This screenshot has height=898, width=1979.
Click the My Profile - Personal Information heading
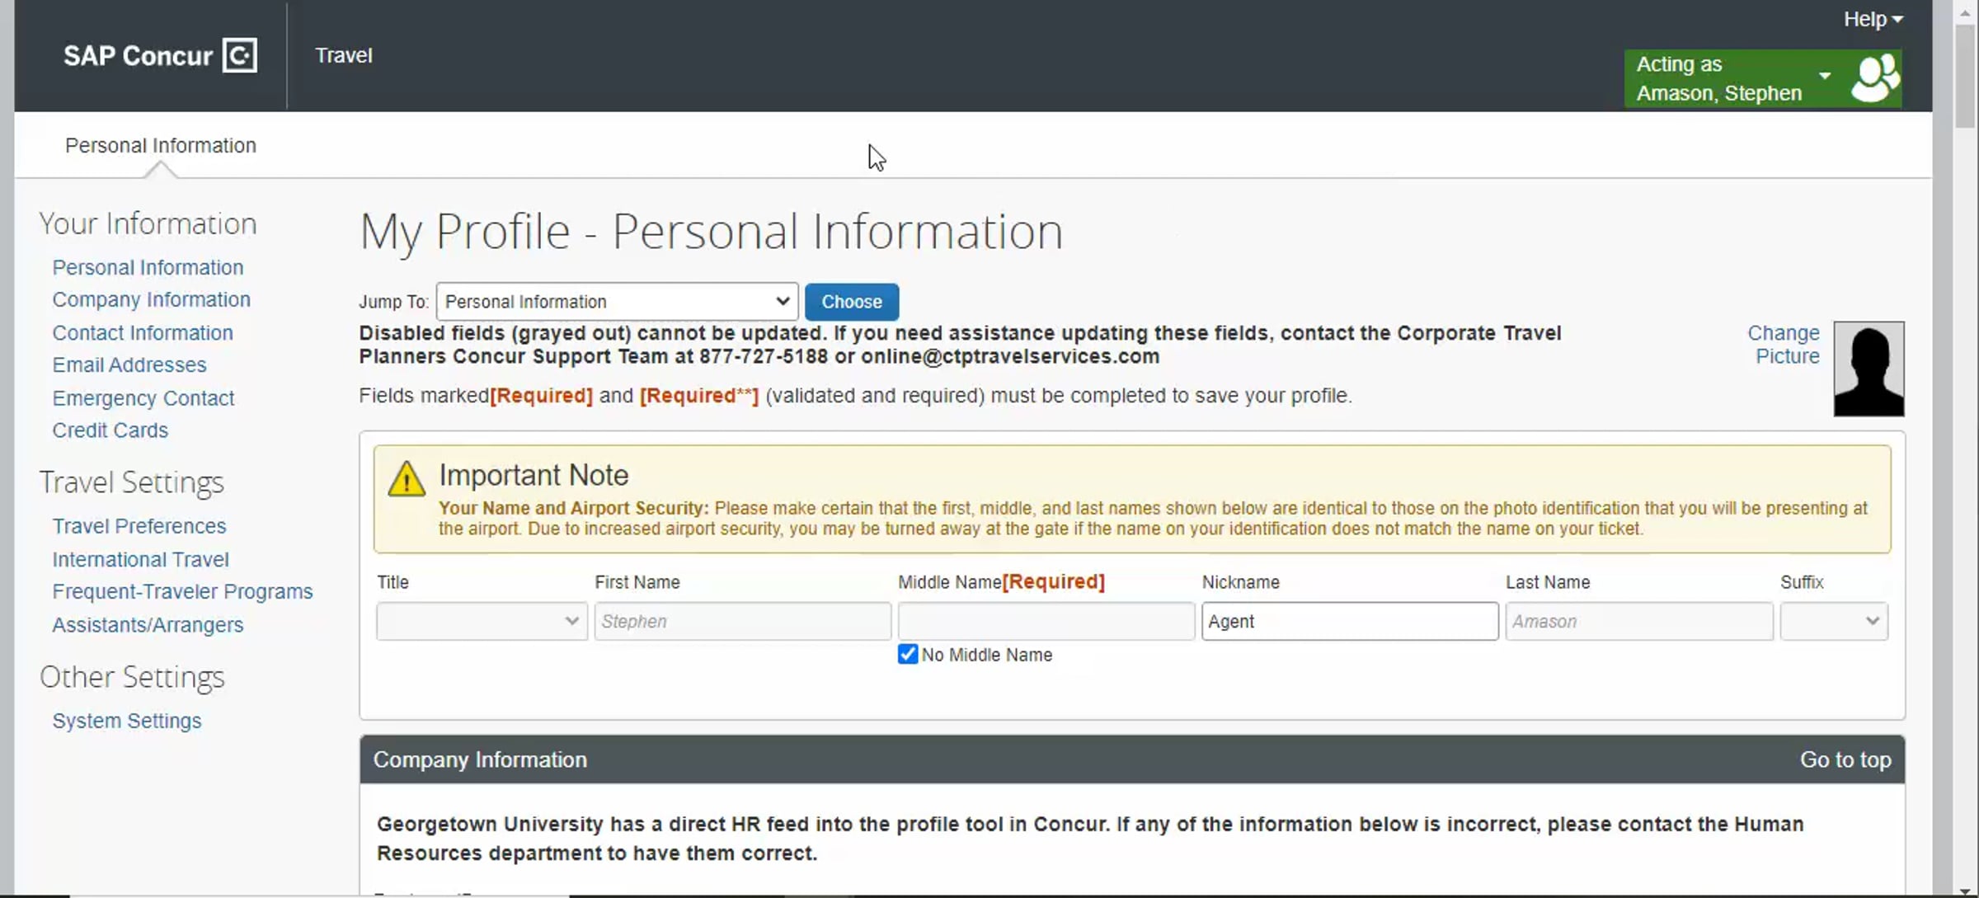(711, 232)
